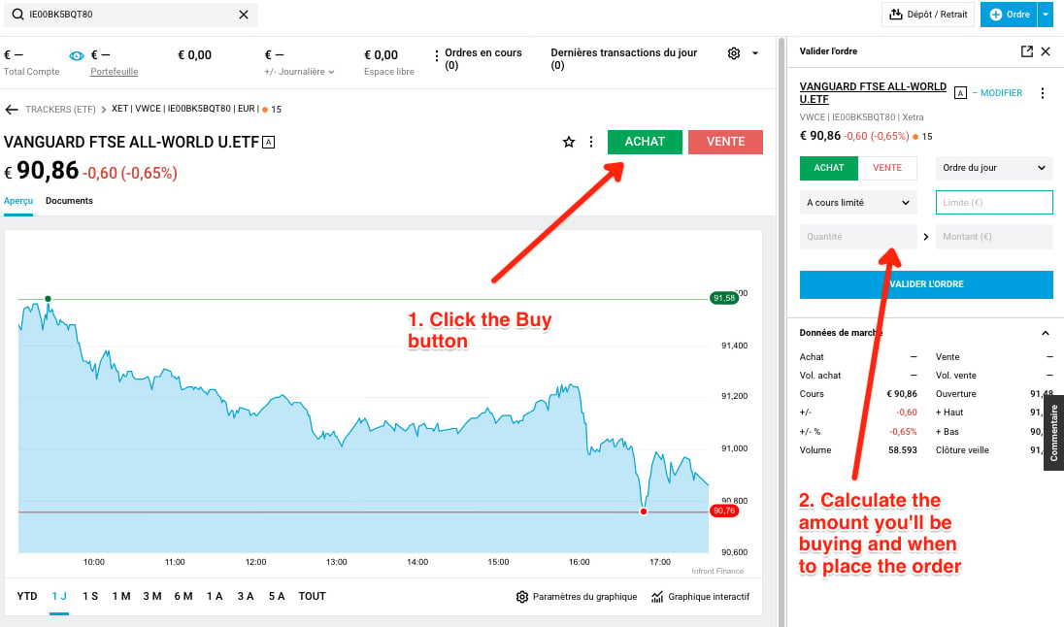Select the 3 A chart range

246,597
